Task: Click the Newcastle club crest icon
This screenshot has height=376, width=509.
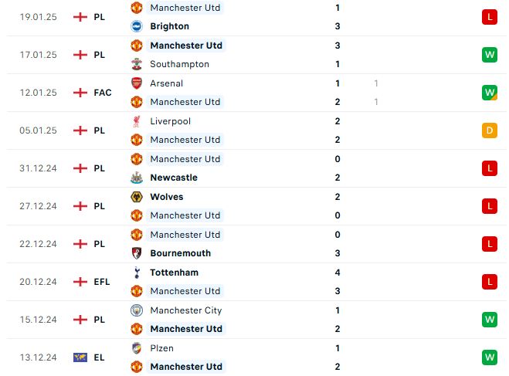Action: (x=137, y=178)
